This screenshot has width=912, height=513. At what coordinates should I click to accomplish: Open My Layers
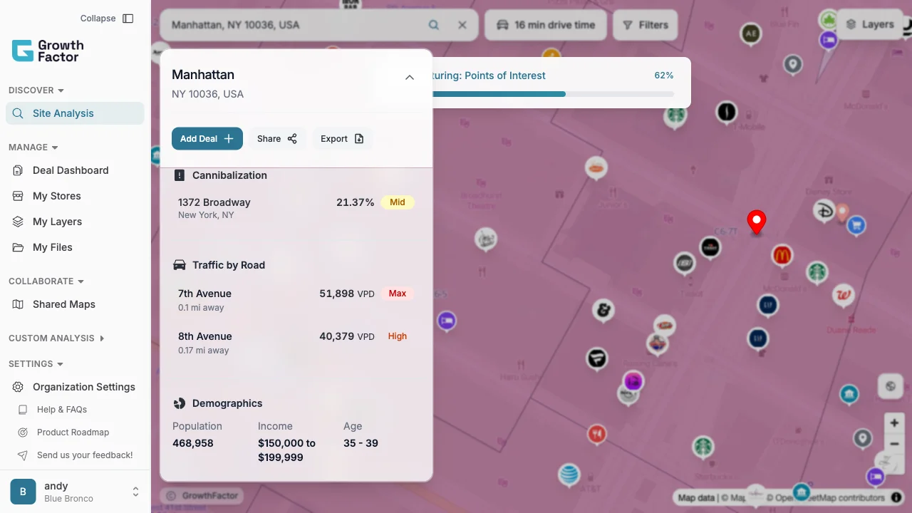[x=57, y=222]
